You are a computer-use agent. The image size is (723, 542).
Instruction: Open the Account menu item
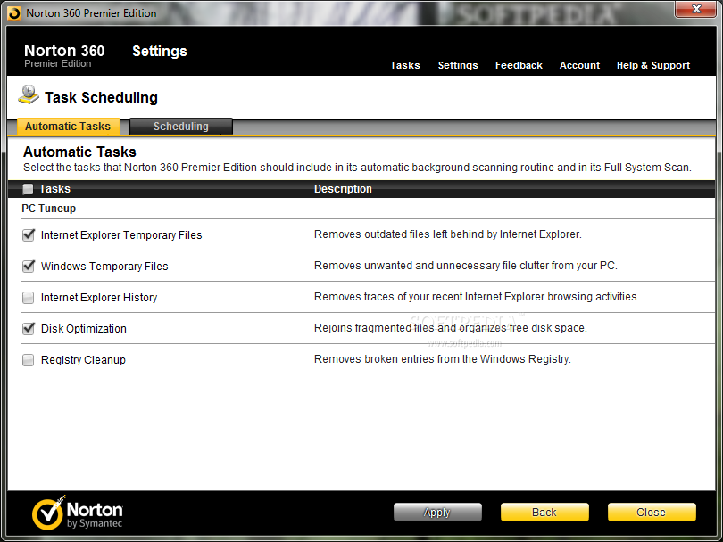click(579, 65)
